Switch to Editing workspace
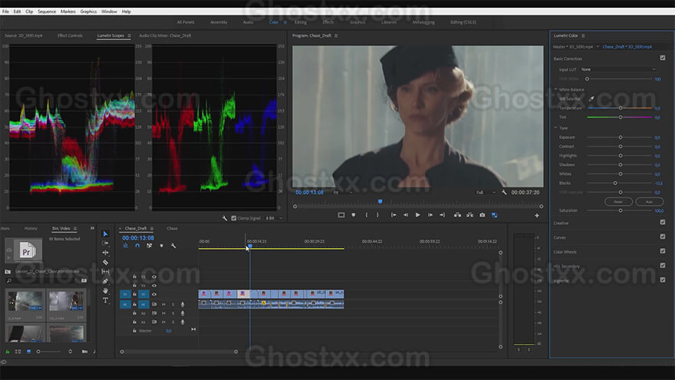This screenshot has height=380, width=675. (301, 22)
